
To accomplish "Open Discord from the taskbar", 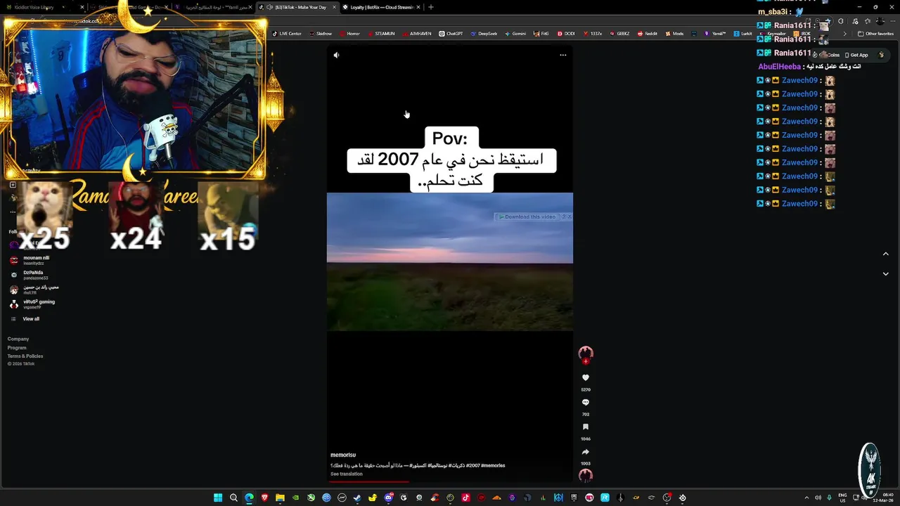I will point(388,498).
